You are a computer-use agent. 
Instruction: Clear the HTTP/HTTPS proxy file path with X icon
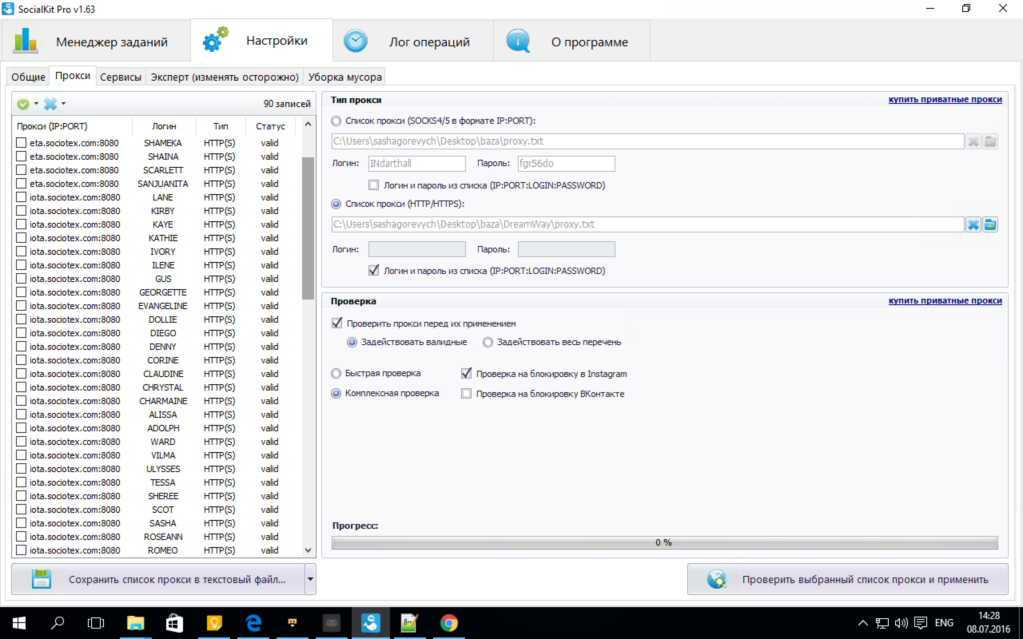(x=973, y=224)
